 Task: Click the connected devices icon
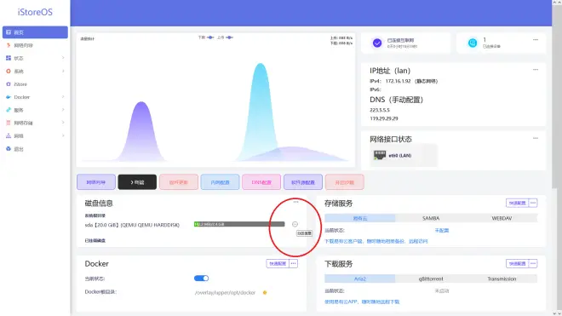click(x=473, y=43)
